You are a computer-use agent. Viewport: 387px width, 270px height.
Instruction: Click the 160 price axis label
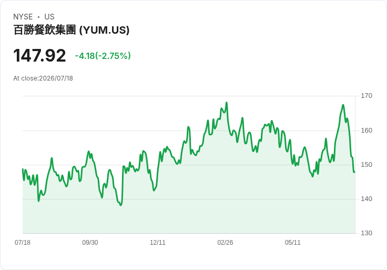pyautogui.click(x=366, y=131)
